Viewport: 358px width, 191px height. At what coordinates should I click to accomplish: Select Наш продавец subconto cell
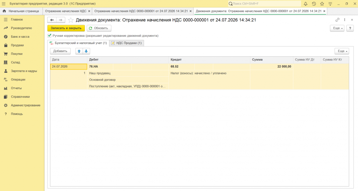(x=128, y=73)
